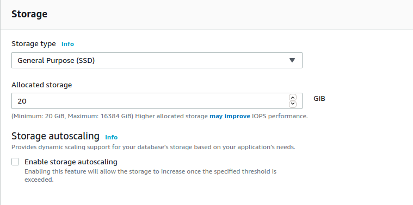
Task: Click the Allocated storage field label
Action: click(x=41, y=85)
